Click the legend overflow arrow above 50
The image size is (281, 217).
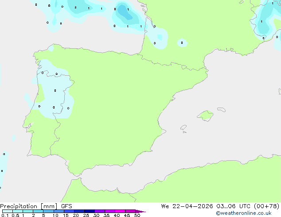[x=140, y=211]
